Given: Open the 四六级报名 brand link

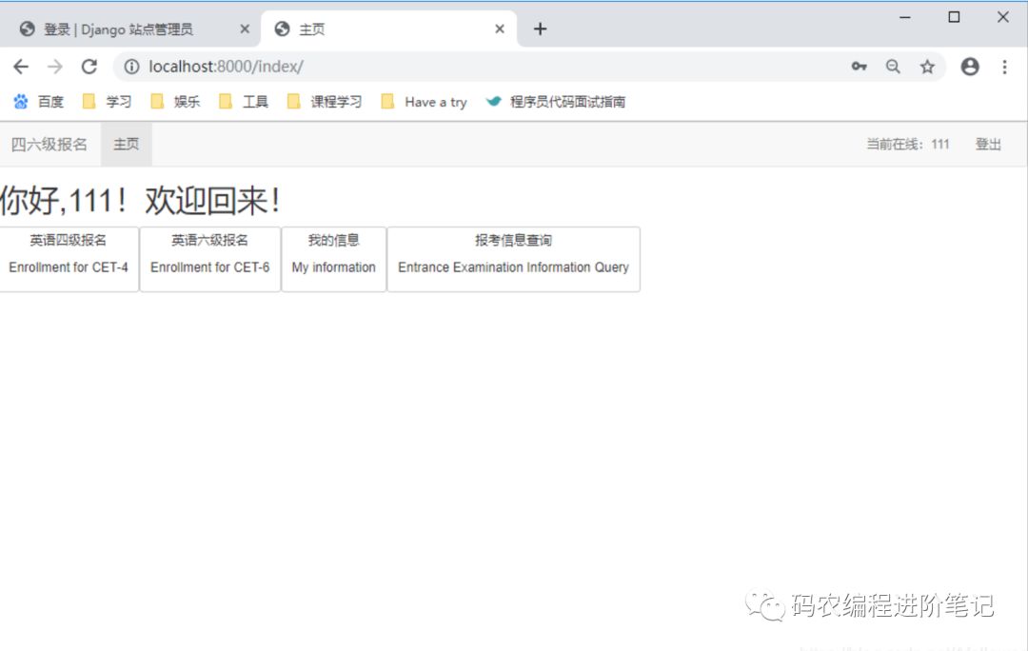Looking at the screenshot, I should click(49, 145).
